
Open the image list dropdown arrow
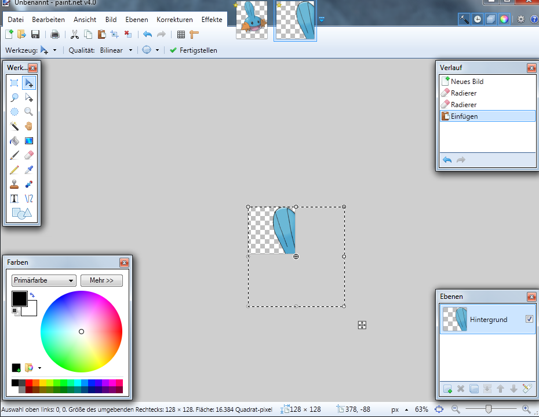pyautogui.click(x=322, y=20)
